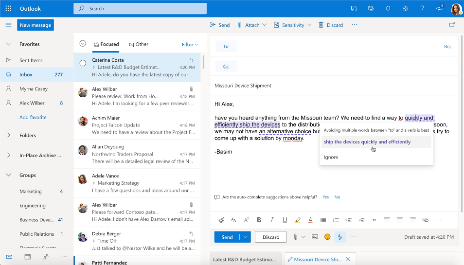This screenshot has width=464, height=265.
Task: Choose Ignore in the suggestion popup
Action: click(331, 157)
